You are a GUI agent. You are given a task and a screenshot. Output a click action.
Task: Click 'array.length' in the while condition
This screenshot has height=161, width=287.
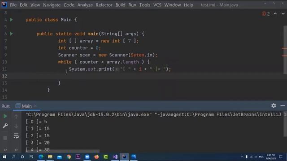coord(122,62)
